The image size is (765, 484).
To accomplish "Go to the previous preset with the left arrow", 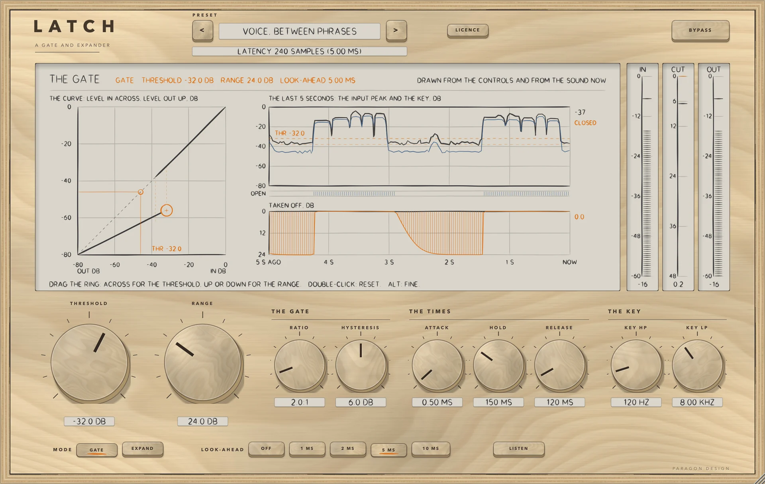I will tap(202, 30).
